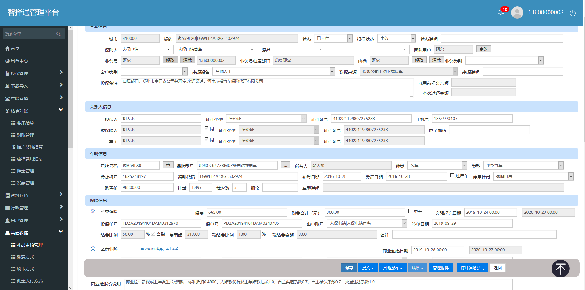Image resolution: width=585 pixels, height=290 pixels.
Task: Expand the 提交 dropdown button
Action: pyautogui.click(x=367, y=268)
